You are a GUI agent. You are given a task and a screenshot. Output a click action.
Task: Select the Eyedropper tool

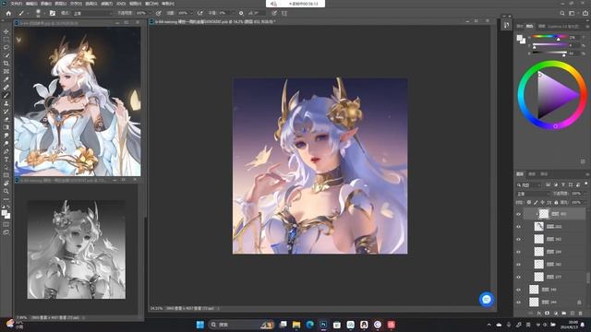tap(6, 79)
